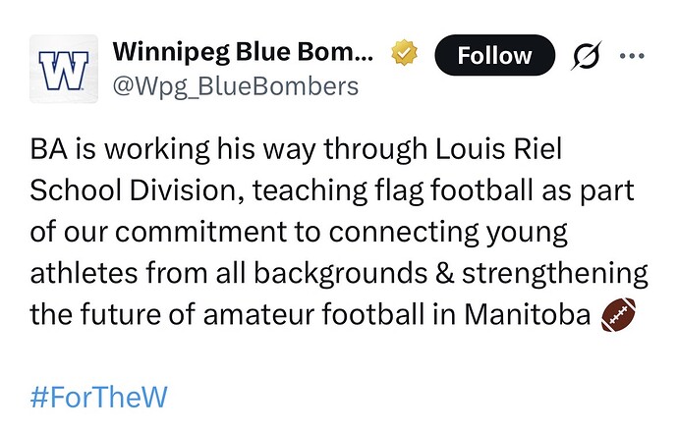Click the Winnipeg Blue Bom... display name
The image size is (678, 431).
click(x=246, y=53)
